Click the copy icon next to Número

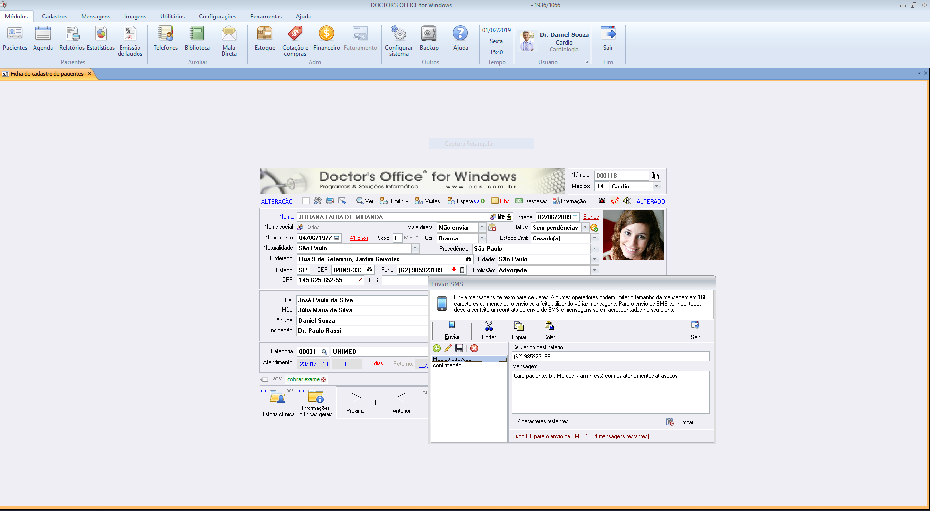(655, 175)
